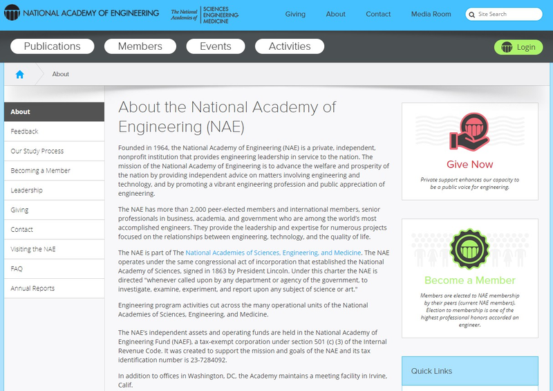Open Visiting the NAE sidebar item
This screenshot has width=553, height=391.
pos(55,249)
